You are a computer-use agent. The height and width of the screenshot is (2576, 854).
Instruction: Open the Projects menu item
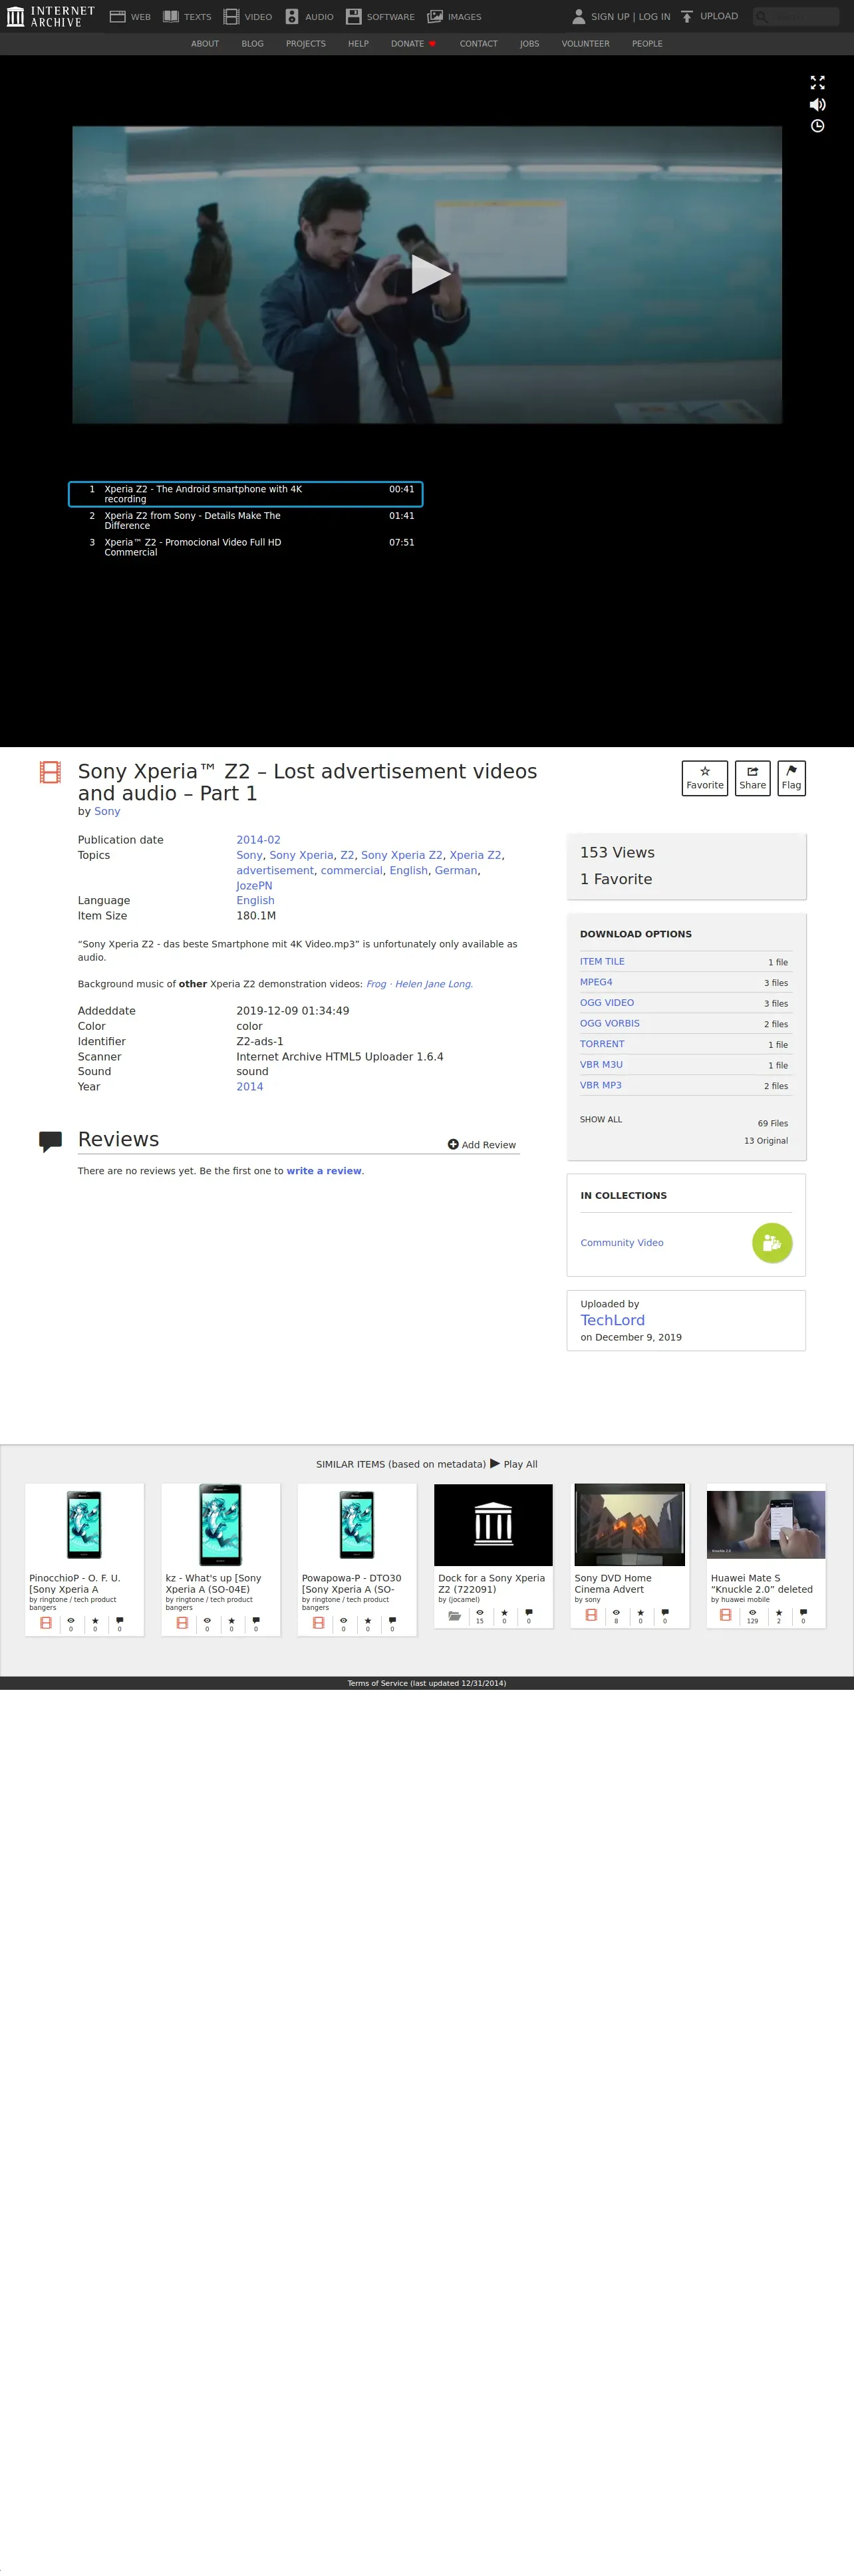click(x=306, y=44)
